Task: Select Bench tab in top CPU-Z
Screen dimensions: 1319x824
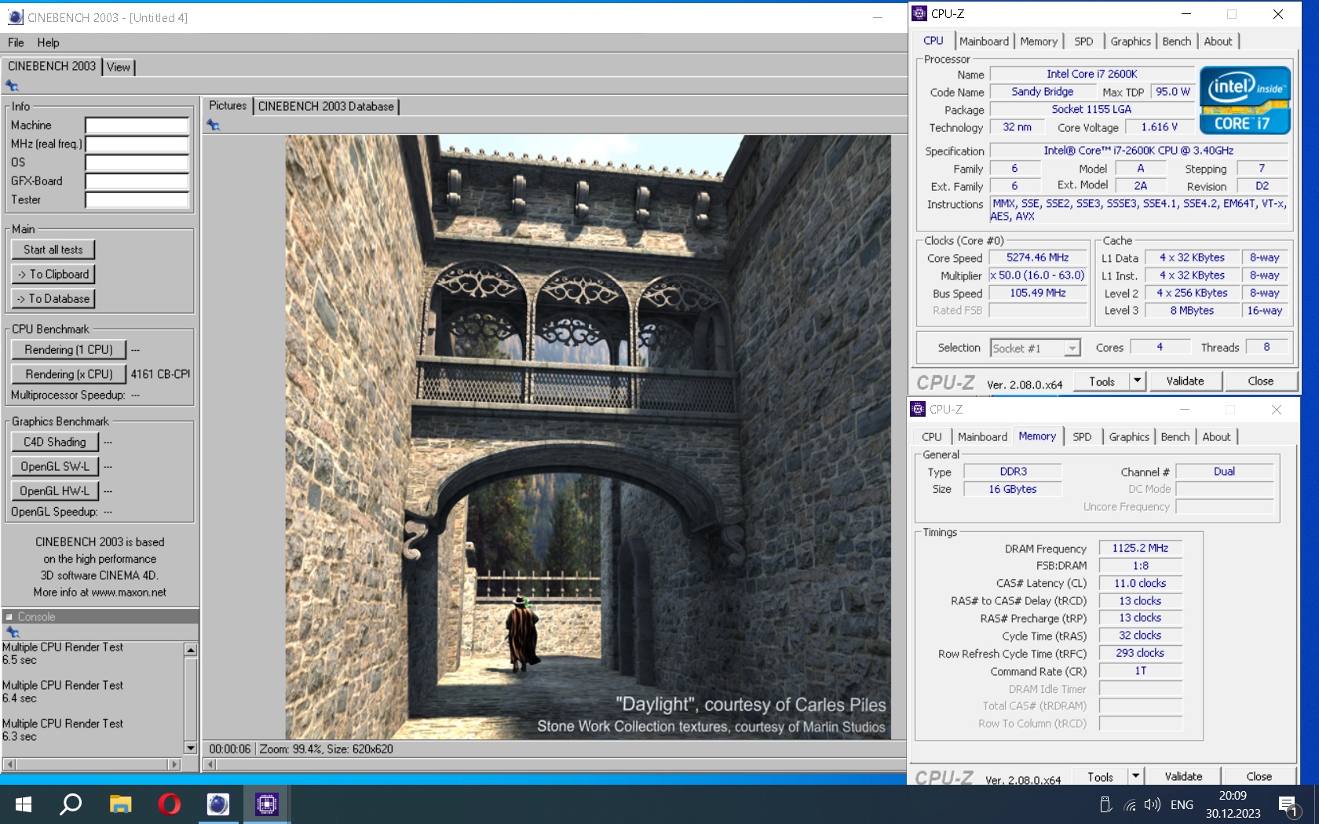Action: click(x=1177, y=42)
